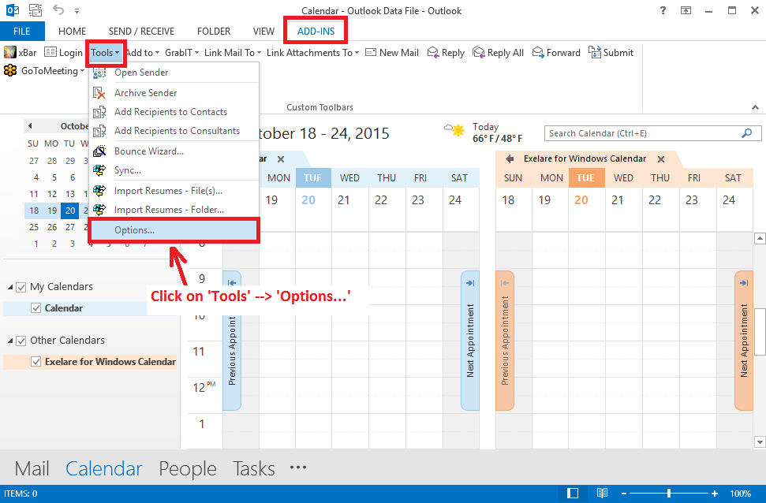Open the GoToMeeting dropdown arrow
Screen dimensions: 766x503
point(82,71)
